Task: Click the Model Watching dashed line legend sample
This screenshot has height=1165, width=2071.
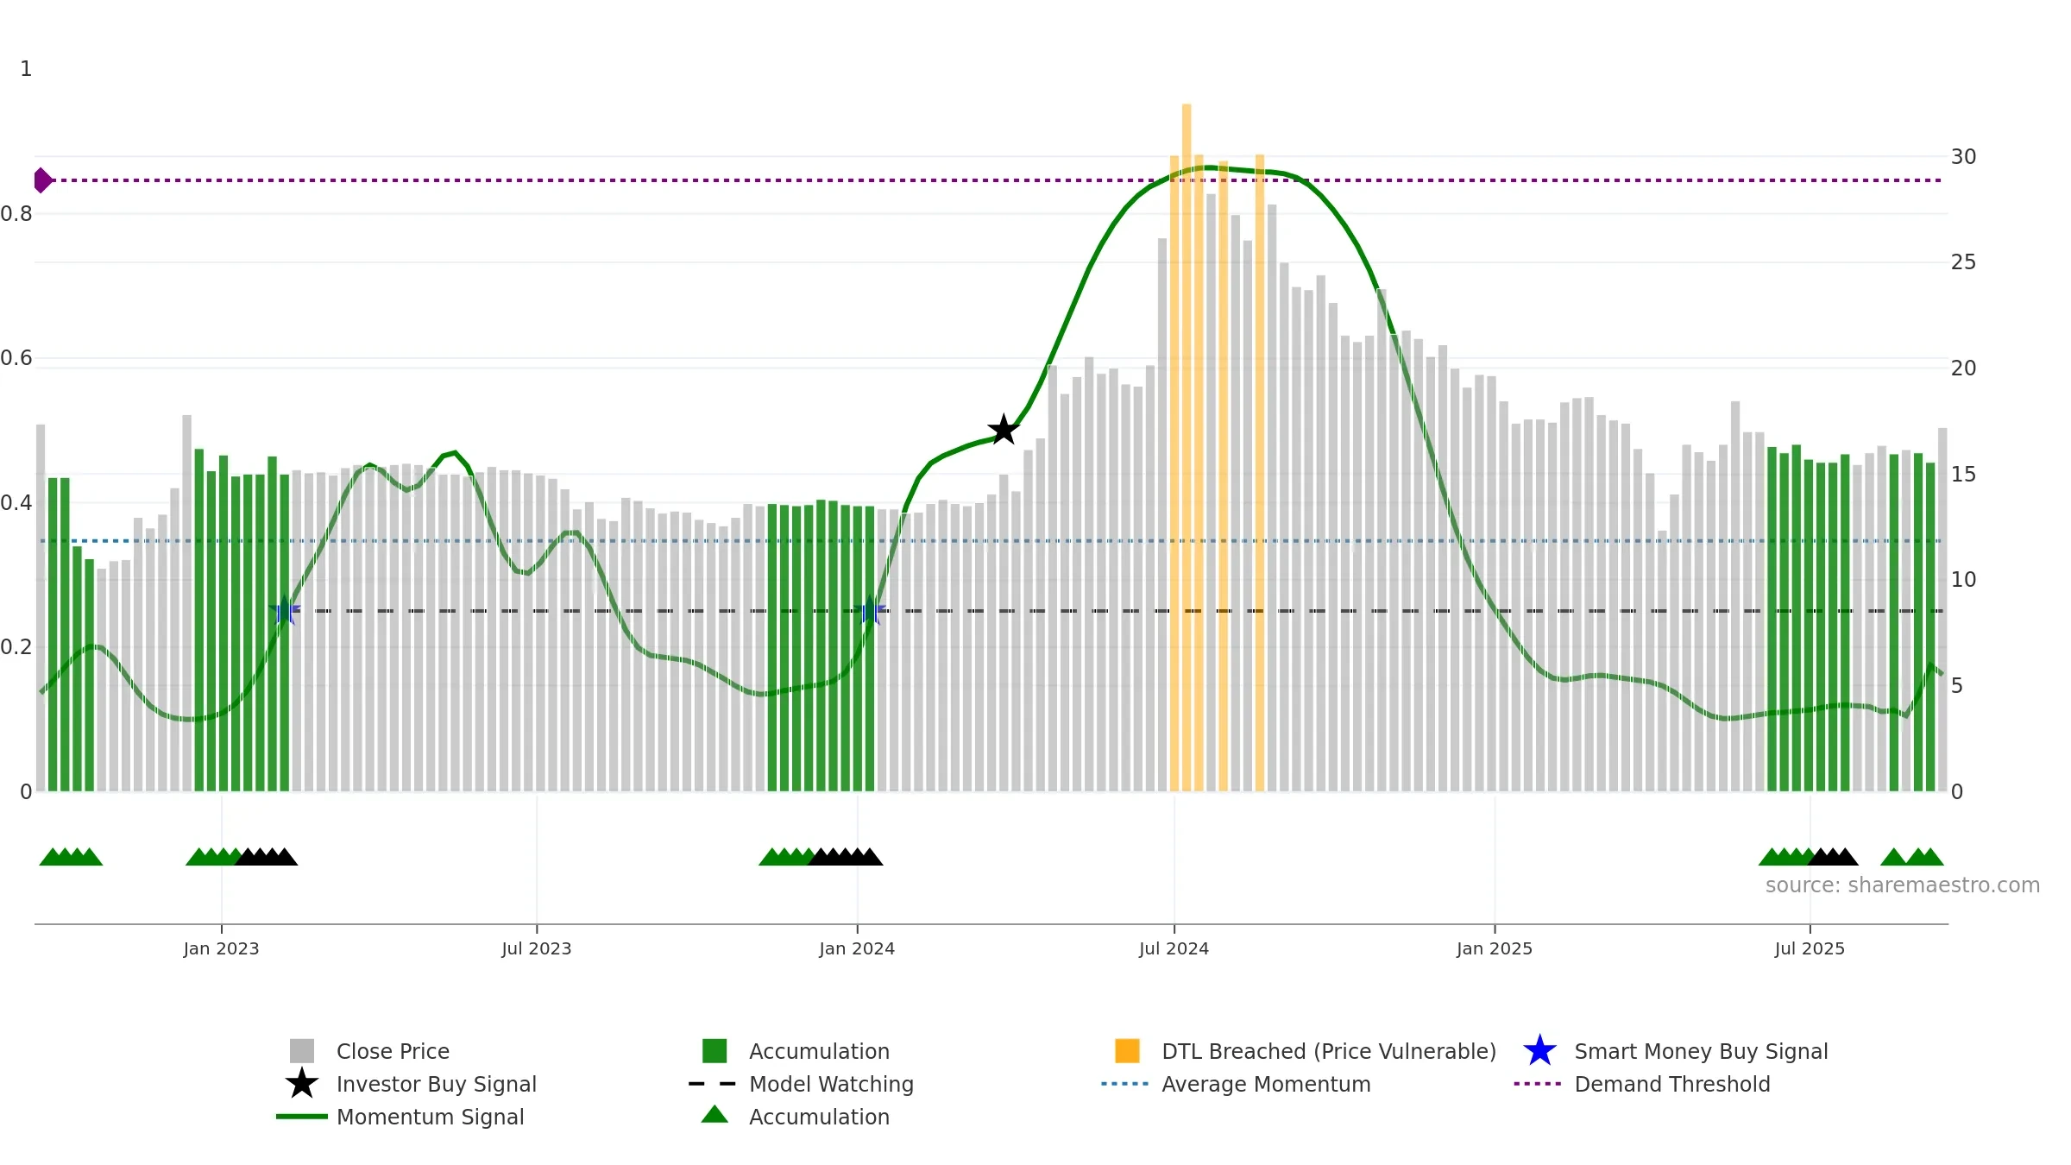Action: click(713, 1084)
